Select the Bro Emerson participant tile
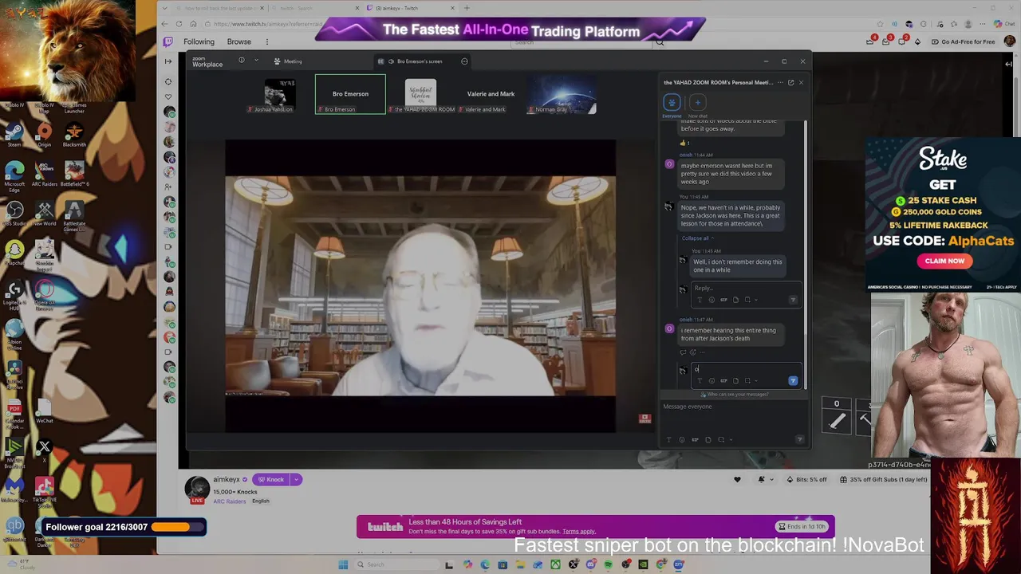The height and width of the screenshot is (574, 1021). tap(350, 94)
